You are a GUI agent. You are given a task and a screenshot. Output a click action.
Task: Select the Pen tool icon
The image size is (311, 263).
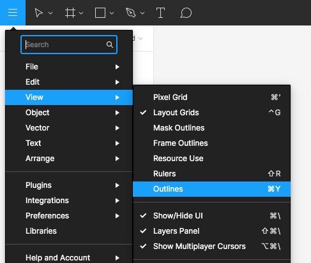coord(131,13)
